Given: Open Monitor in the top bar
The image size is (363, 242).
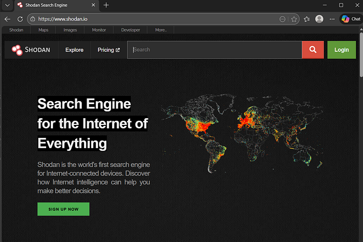Looking at the screenshot, I should (x=99, y=30).
